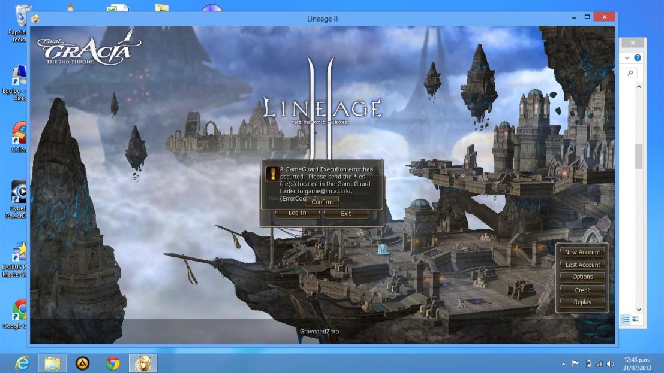Show hidden system tray icons
664x373 pixels.
(564, 363)
